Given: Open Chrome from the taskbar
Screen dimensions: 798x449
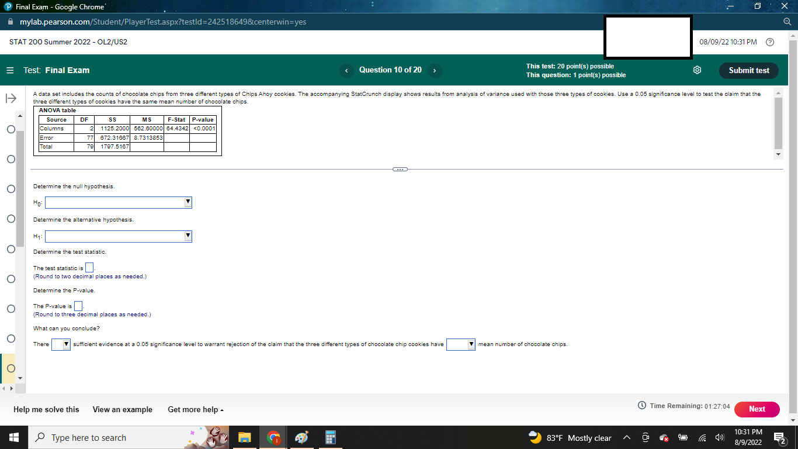Looking at the screenshot, I should [273, 437].
